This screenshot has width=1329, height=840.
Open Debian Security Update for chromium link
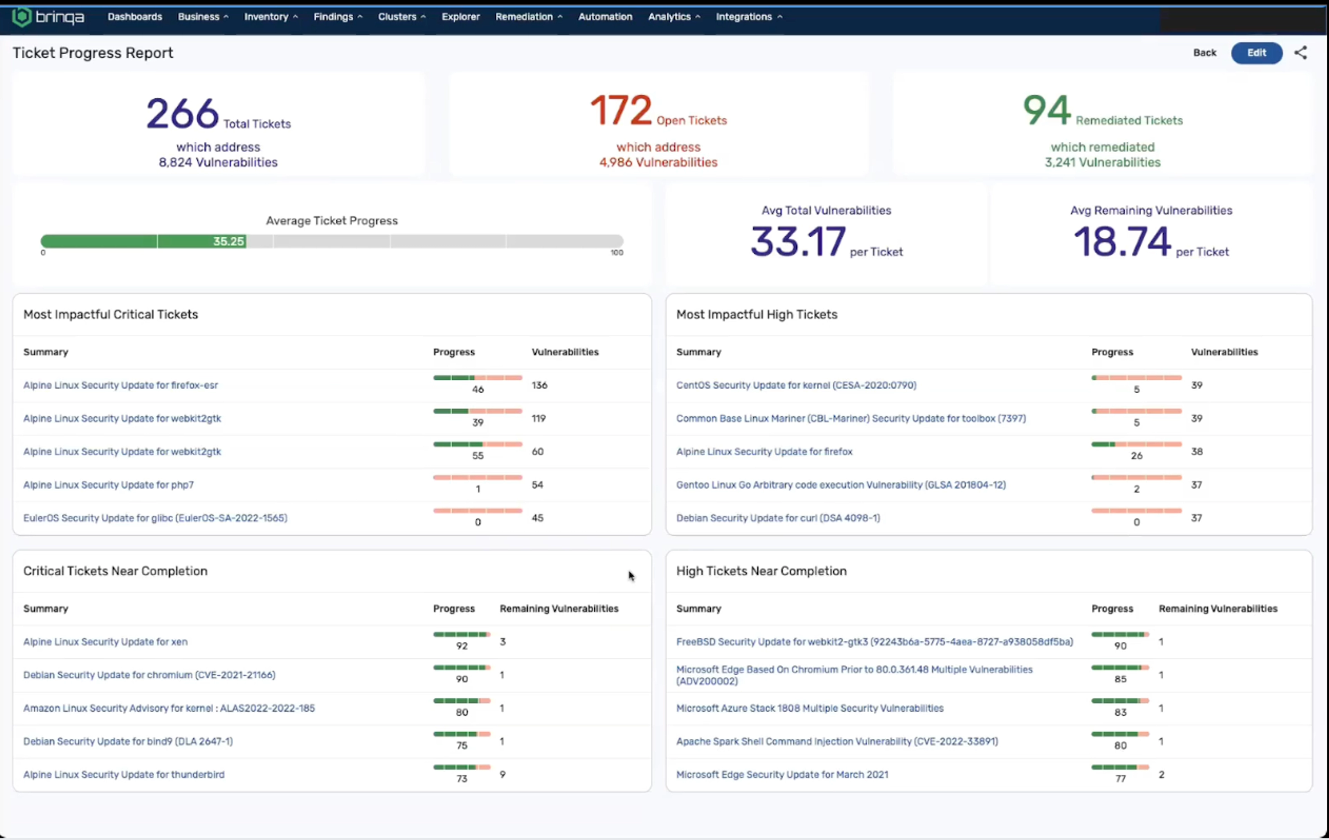[x=149, y=675]
